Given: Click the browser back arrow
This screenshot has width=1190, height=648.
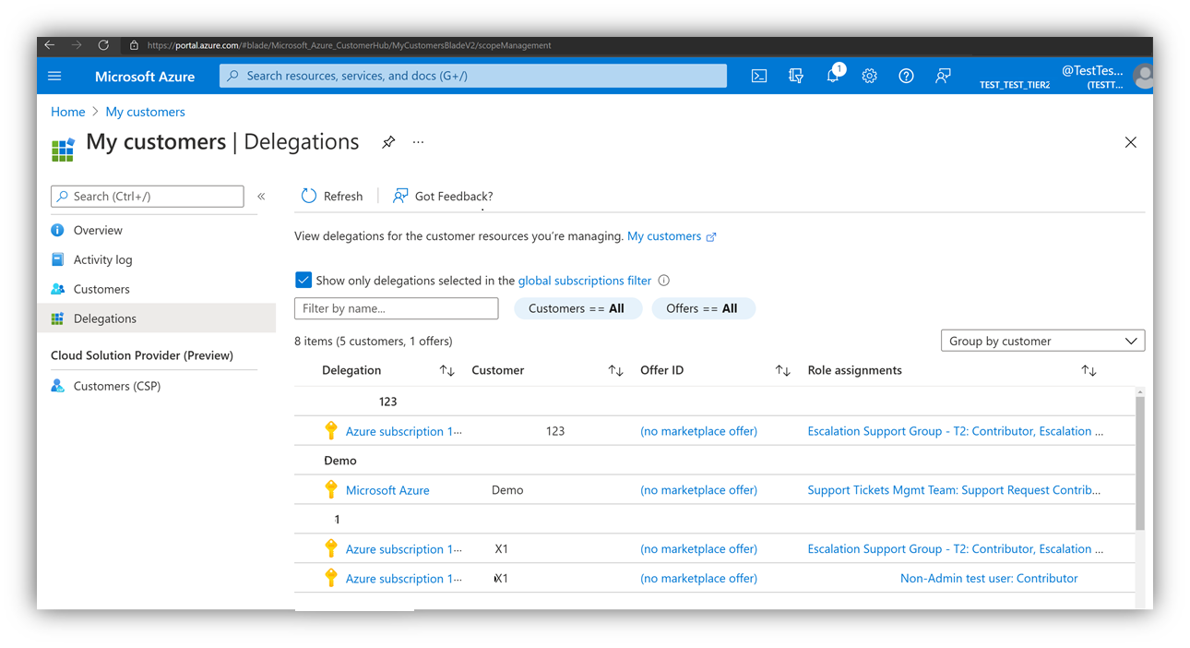Looking at the screenshot, I should 50,45.
